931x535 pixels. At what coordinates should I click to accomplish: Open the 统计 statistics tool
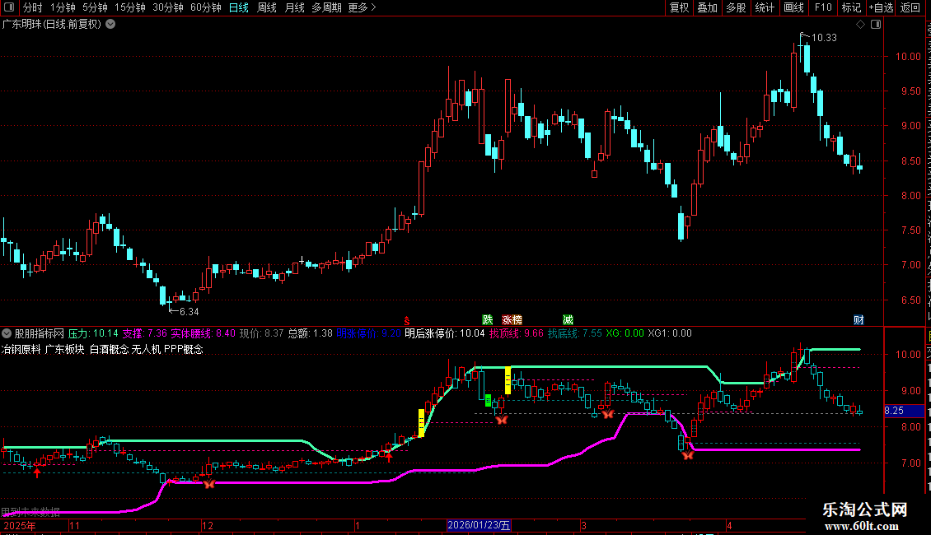click(x=765, y=7)
